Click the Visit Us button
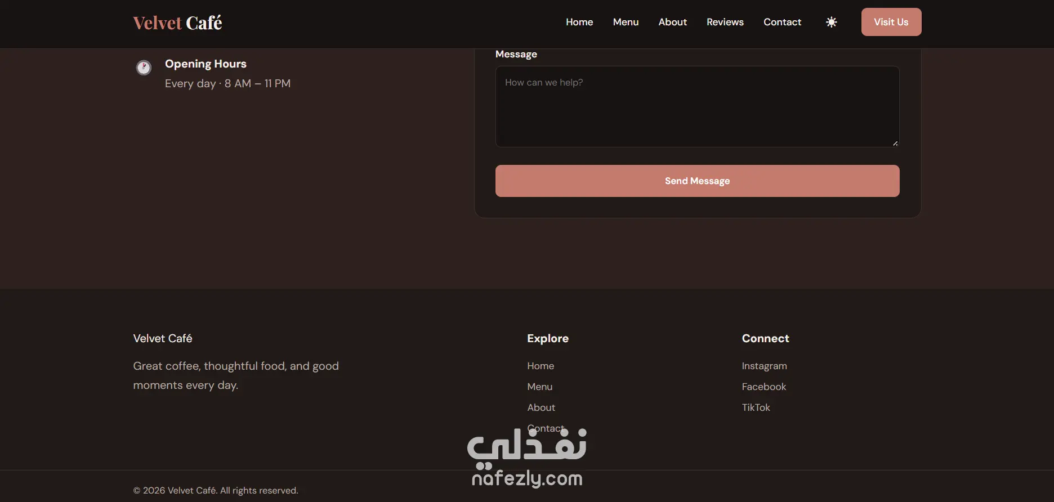The image size is (1054, 502). (x=891, y=22)
